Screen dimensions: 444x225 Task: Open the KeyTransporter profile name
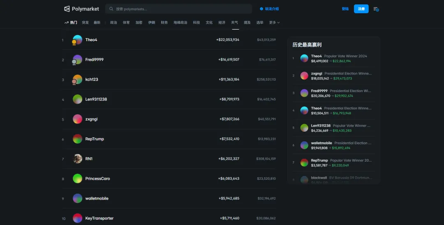click(99, 218)
